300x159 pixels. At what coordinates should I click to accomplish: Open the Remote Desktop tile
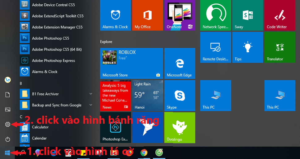tap(216, 47)
